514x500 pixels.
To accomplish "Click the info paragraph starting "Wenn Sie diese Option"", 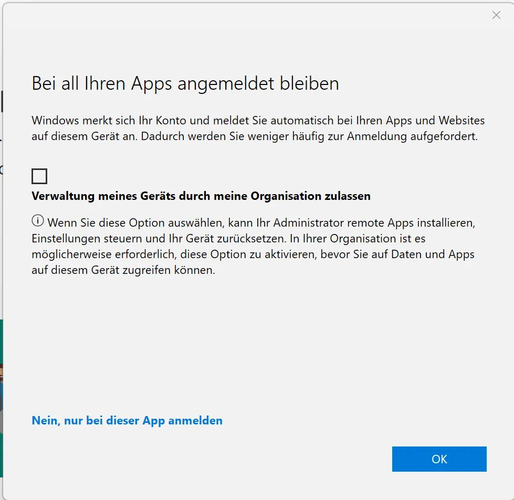I will coord(253,247).
